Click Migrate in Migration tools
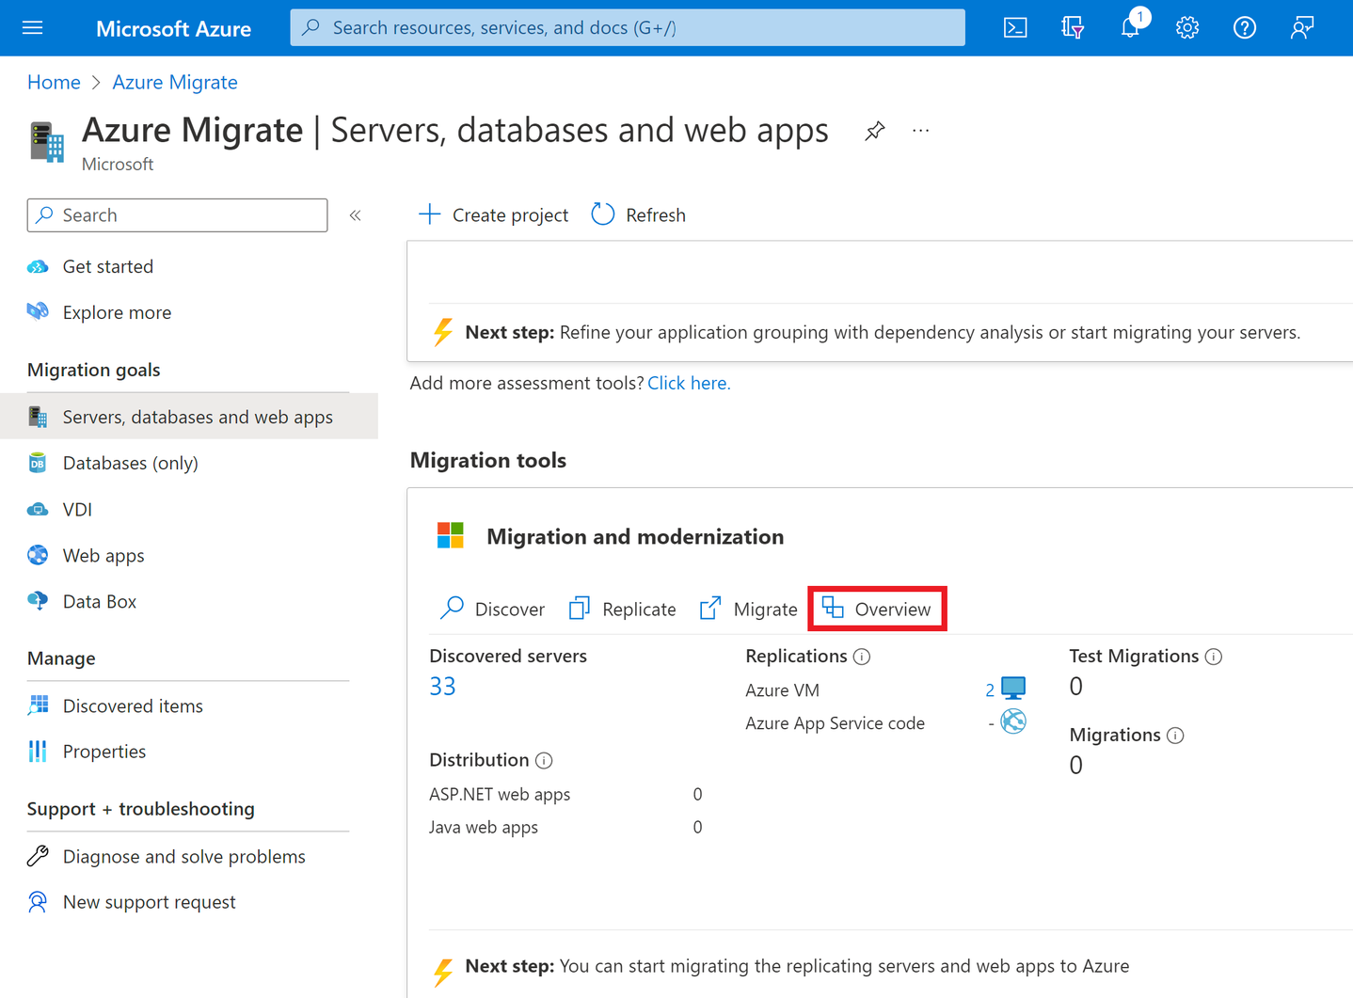The height and width of the screenshot is (998, 1353). point(748,609)
